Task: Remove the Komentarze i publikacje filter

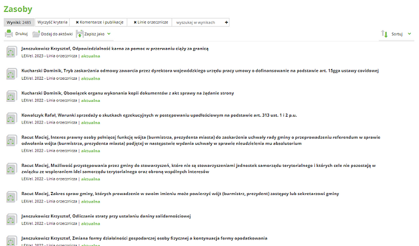Action: tap(79, 22)
